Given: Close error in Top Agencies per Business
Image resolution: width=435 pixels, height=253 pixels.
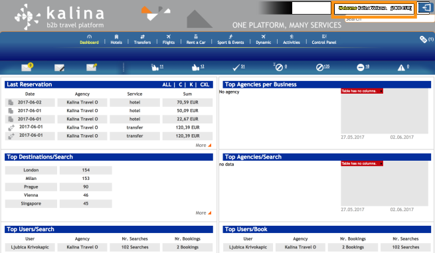Looking at the screenshot, I should [x=381, y=91].
